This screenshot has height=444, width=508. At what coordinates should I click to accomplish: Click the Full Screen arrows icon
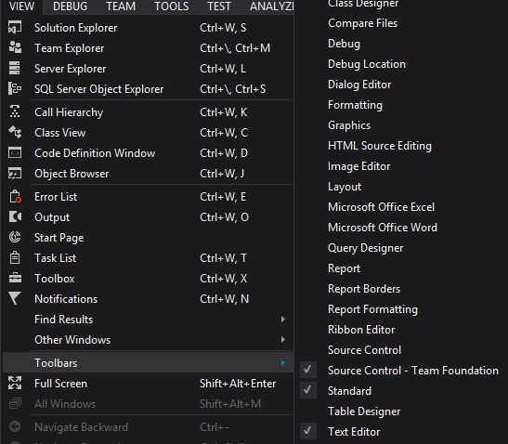[15, 383]
